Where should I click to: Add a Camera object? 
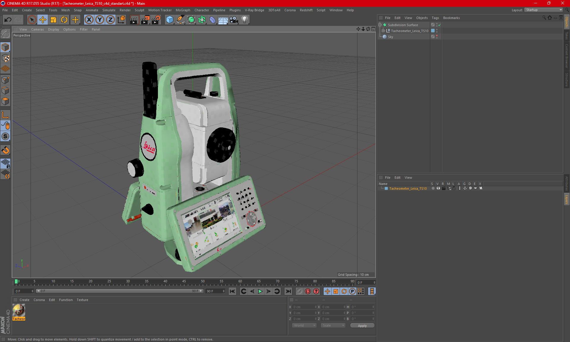[x=234, y=20]
